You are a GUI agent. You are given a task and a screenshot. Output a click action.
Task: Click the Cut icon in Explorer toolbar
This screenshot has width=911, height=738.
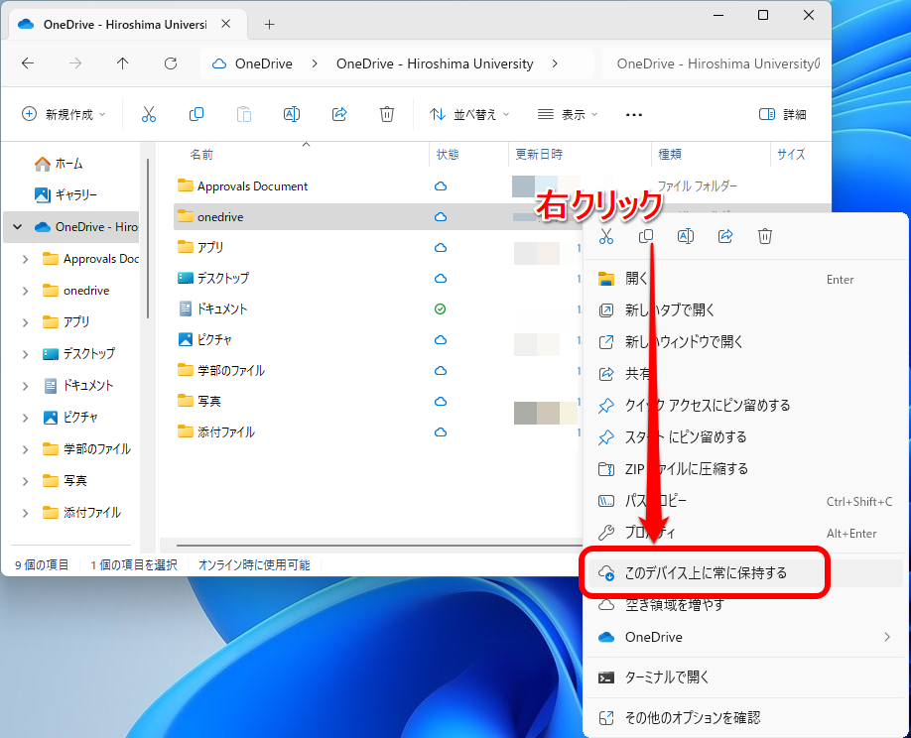click(x=149, y=114)
